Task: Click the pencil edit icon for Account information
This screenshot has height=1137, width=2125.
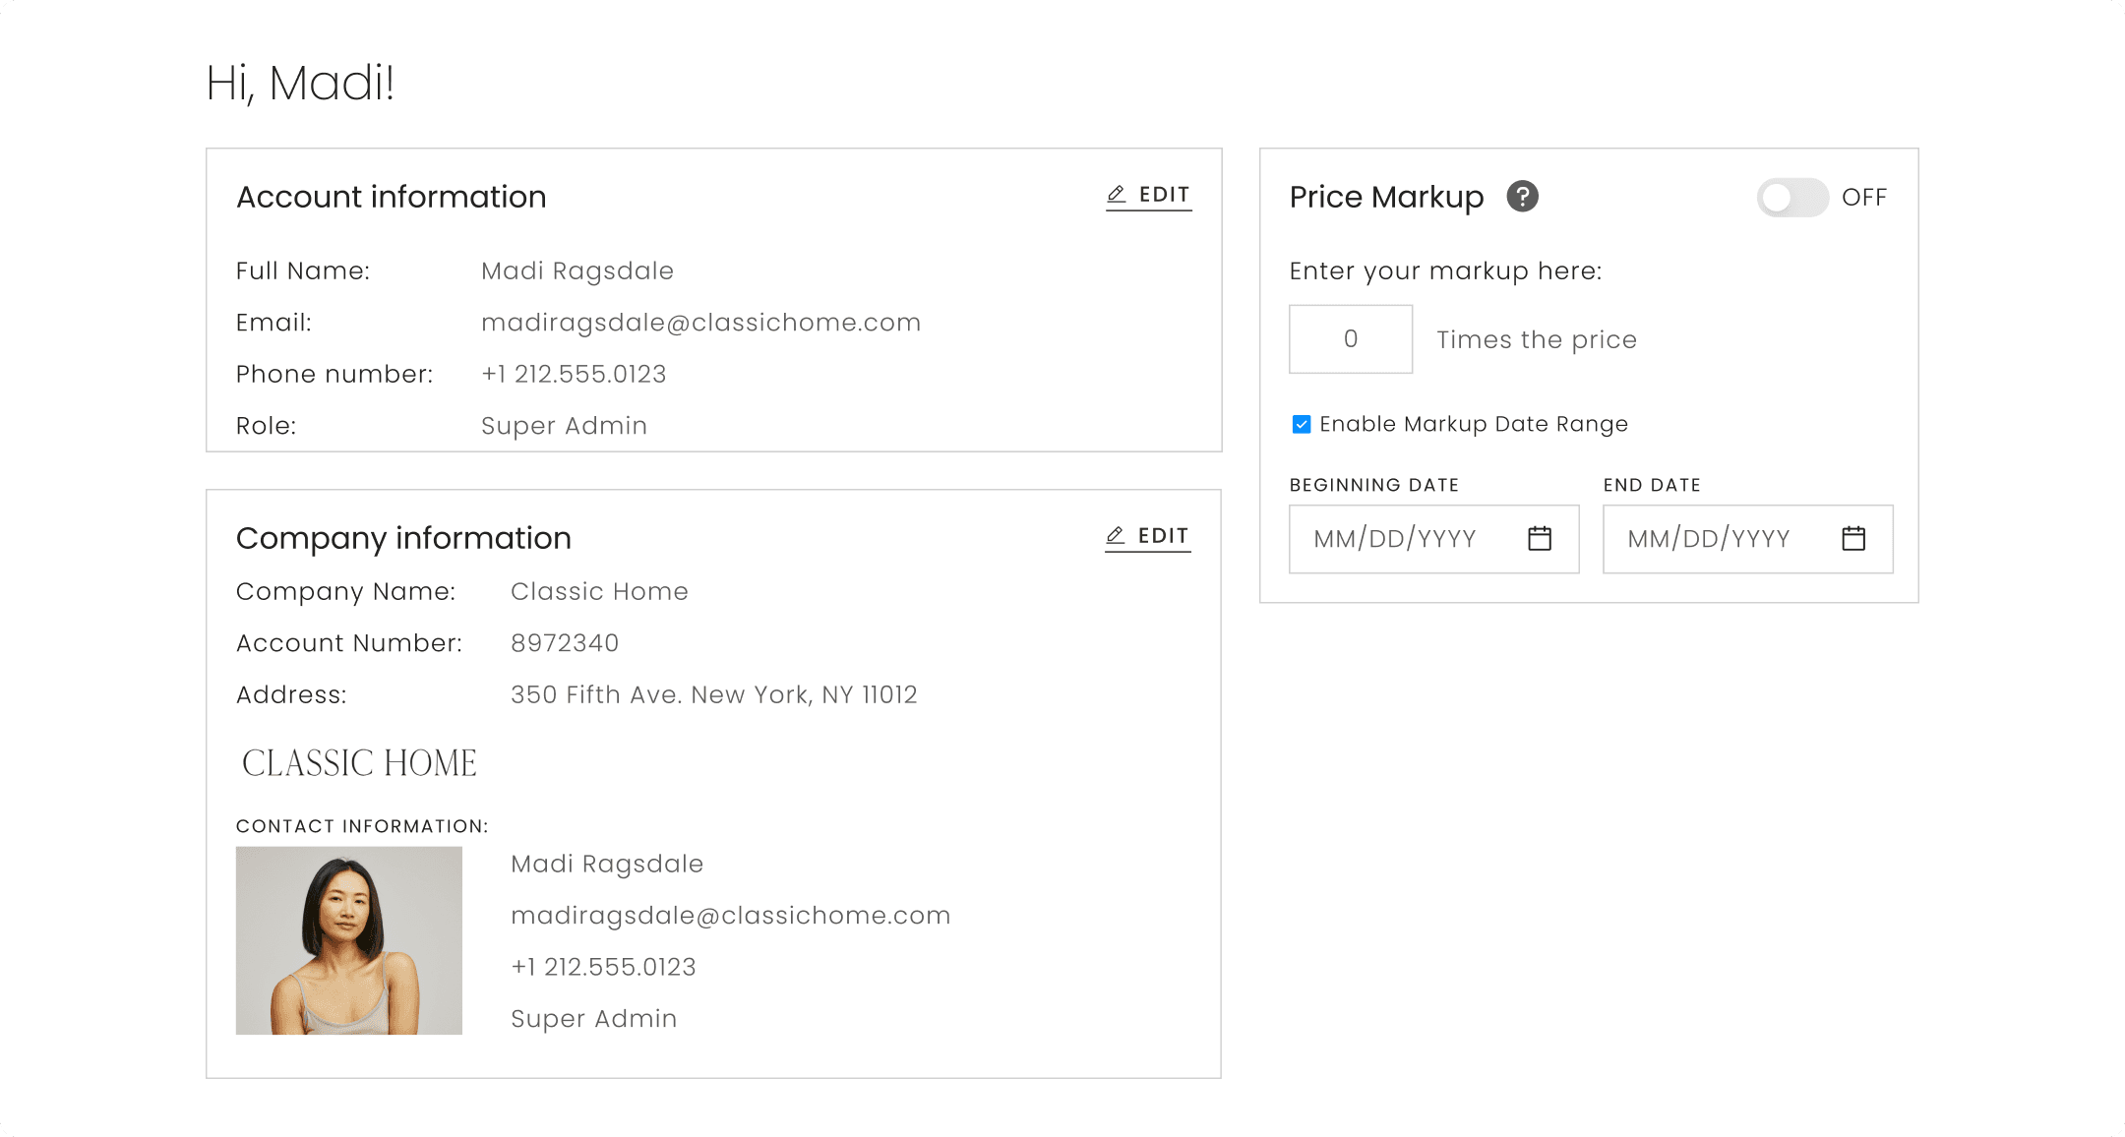Action: (x=1117, y=193)
